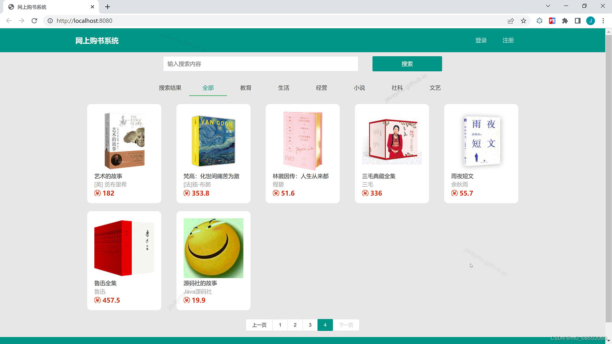Select the 文艺 category tab
This screenshot has width=612, height=344.
point(435,88)
